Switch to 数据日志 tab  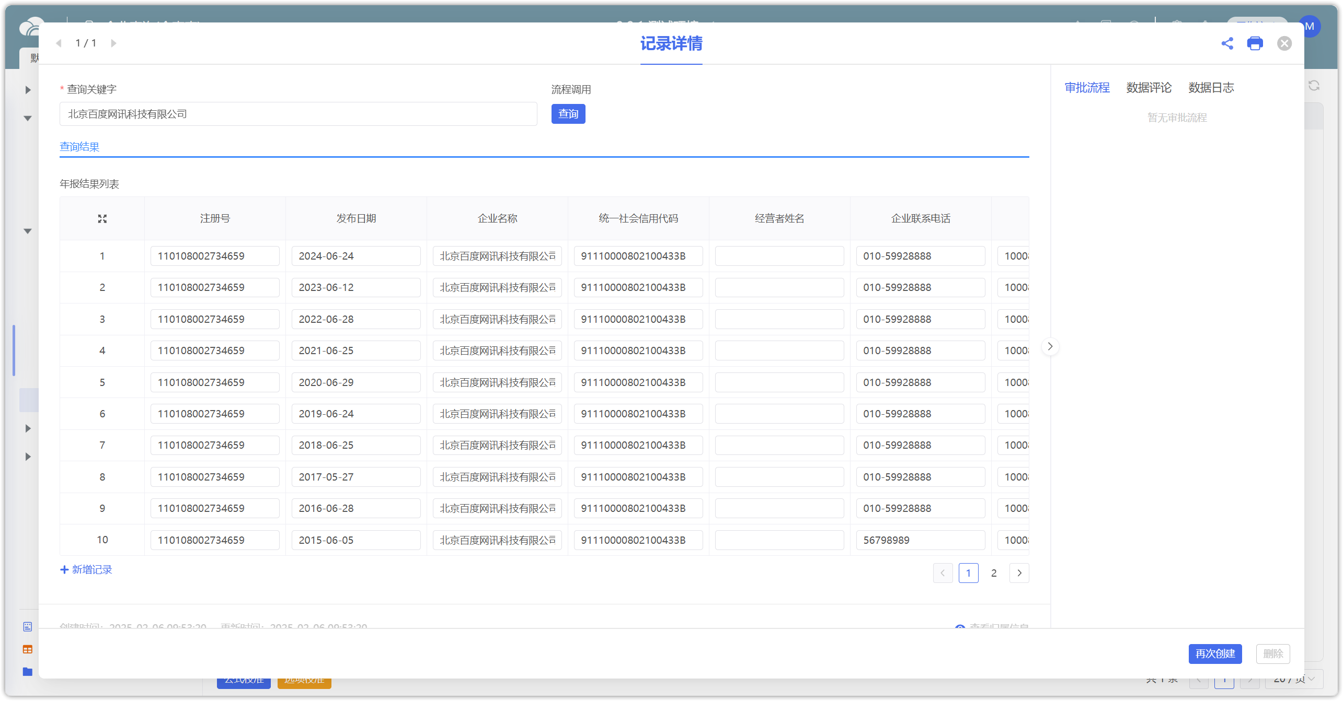point(1211,88)
